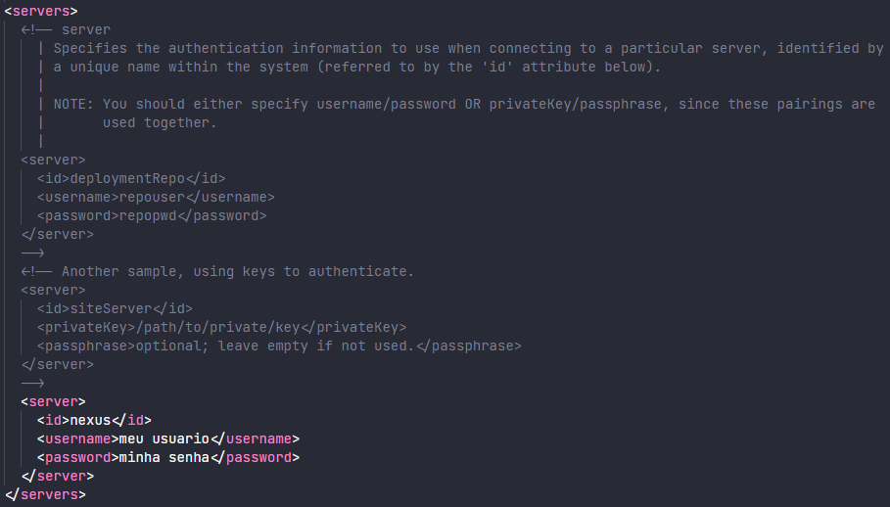Click 'used together.' comment line

coord(160,123)
